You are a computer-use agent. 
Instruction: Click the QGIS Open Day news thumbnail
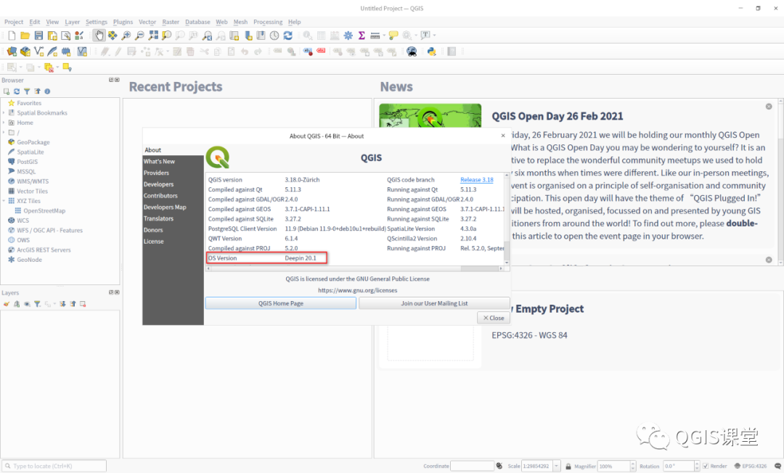click(x=430, y=116)
